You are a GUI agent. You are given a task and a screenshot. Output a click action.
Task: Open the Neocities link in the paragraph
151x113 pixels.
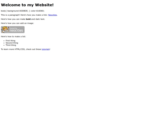click(53, 15)
